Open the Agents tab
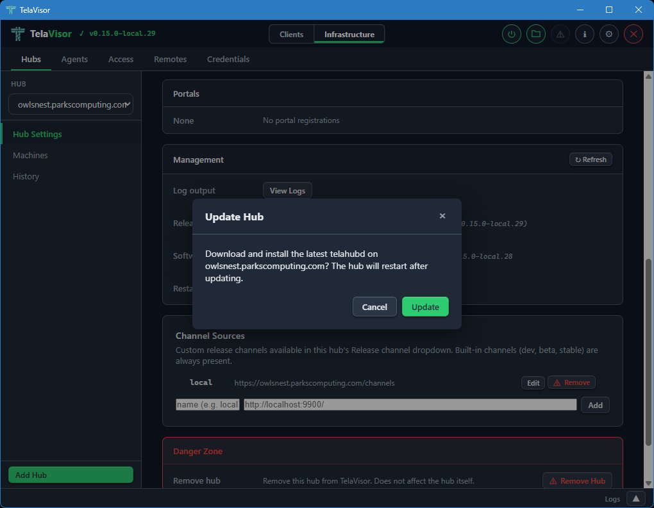654x508 pixels. coord(74,59)
